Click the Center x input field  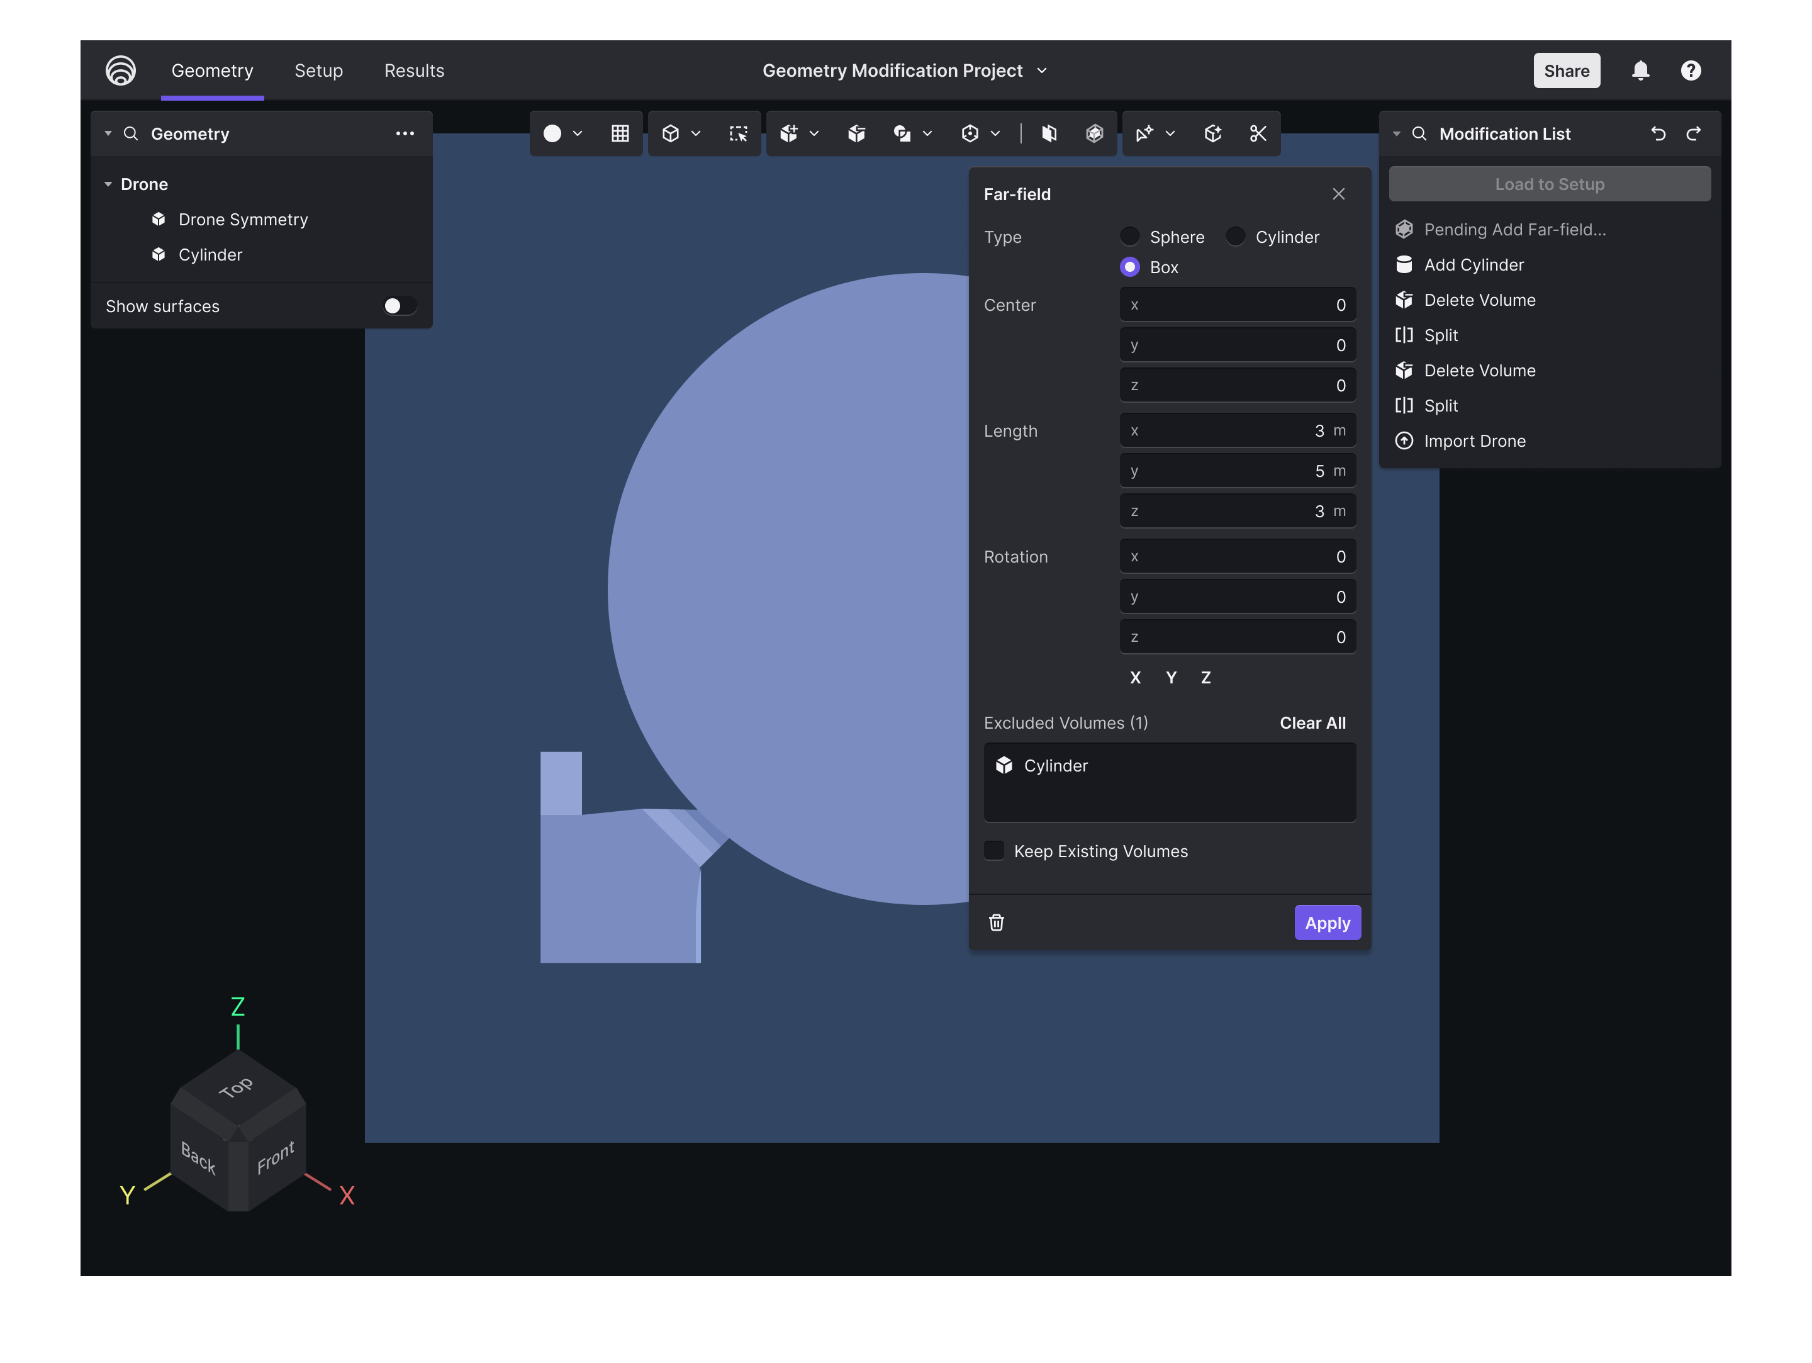[1238, 305]
